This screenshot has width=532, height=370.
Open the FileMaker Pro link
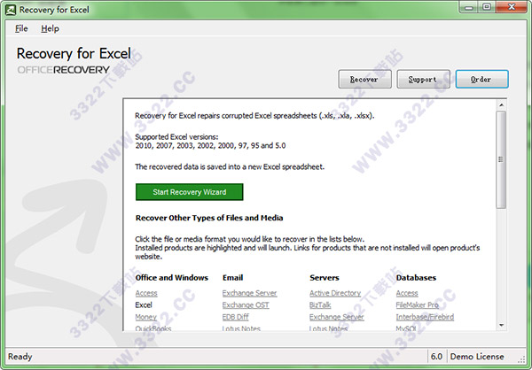coord(418,305)
